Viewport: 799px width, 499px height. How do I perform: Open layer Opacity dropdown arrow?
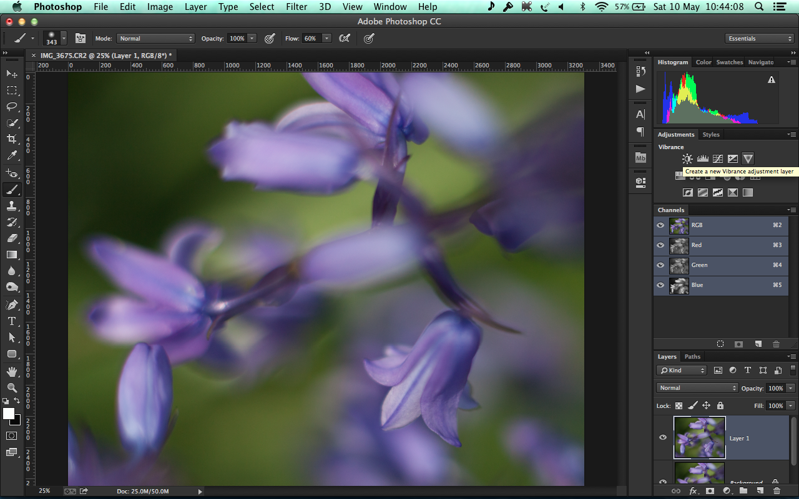791,388
